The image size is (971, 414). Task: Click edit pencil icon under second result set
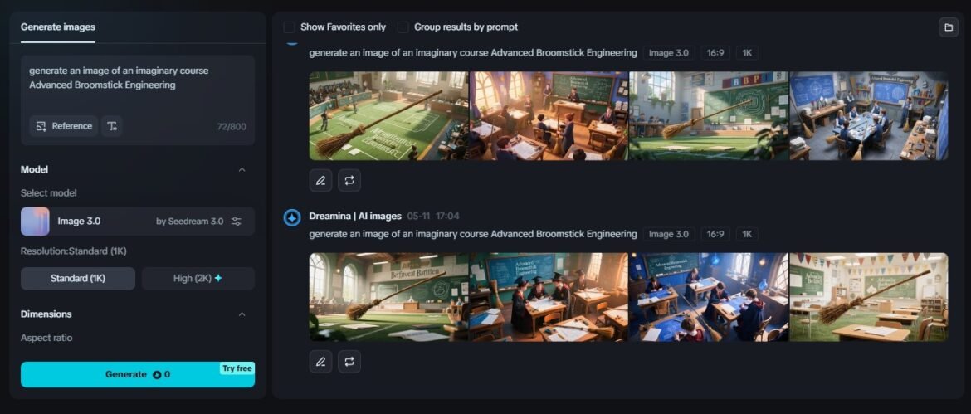320,362
